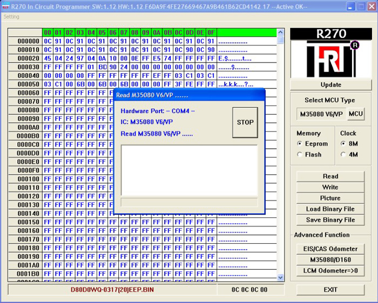Click the Write button
The height and width of the screenshot is (303, 378).
[330, 187]
